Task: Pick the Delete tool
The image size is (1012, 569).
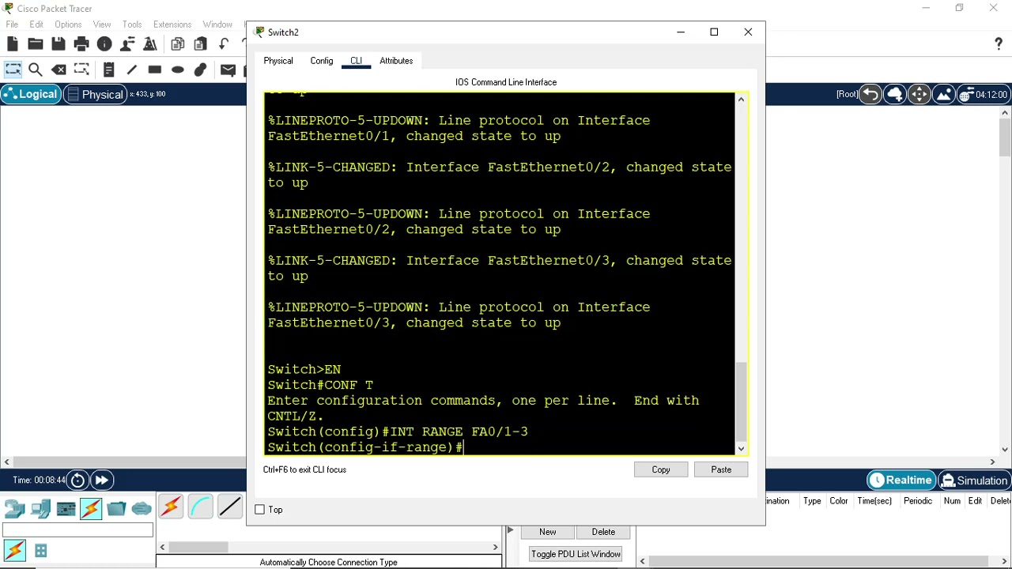Action: (59, 70)
